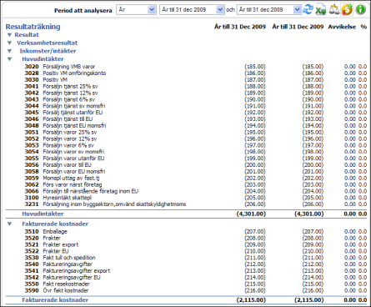Viewport: 371px width, 307px height.
Task: Click the Huvudintäkter subtotal row label
Action: [43, 214]
